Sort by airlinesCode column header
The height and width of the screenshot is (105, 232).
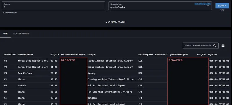tap(10, 54)
